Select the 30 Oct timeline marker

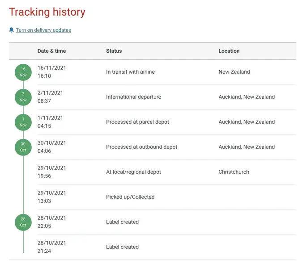pos(23,147)
